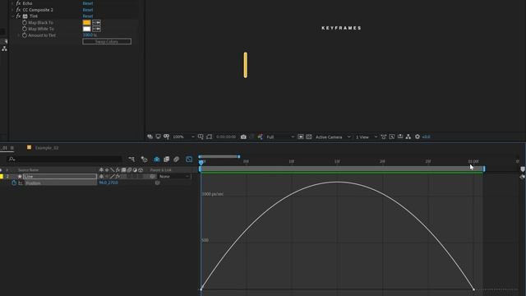Open the Map Black To color swatch
The height and width of the screenshot is (296, 526).
(x=86, y=22)
